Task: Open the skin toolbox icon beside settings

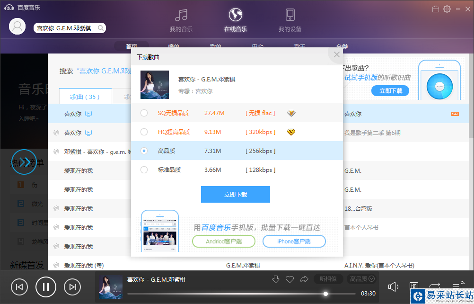Action: click(x=436, y=9)
